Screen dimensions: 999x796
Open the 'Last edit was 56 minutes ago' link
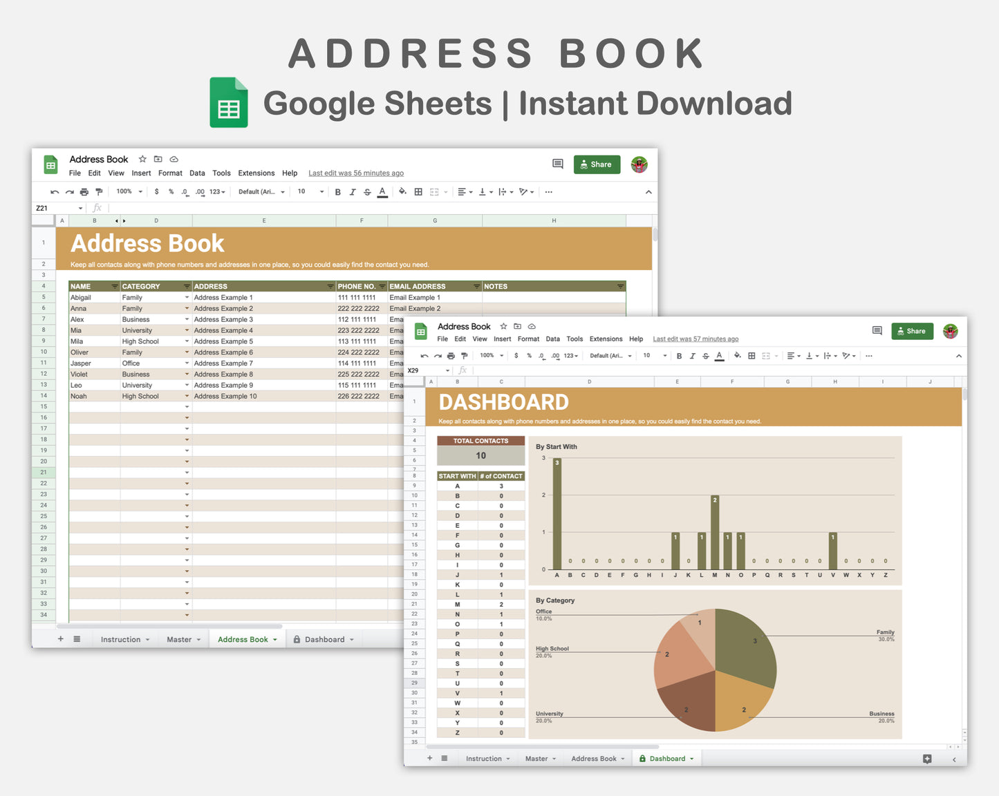pyautogui.click(x=356, y=173)
